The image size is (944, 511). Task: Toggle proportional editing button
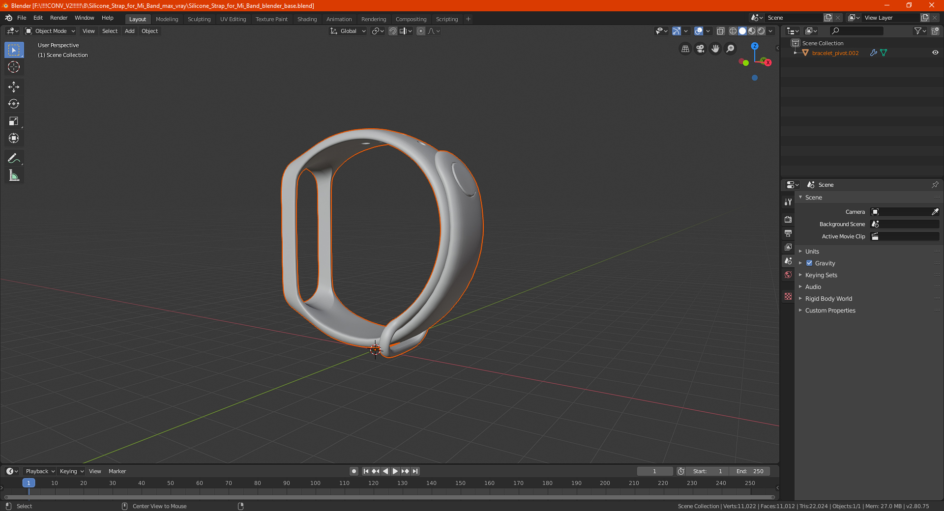(421, 31)
